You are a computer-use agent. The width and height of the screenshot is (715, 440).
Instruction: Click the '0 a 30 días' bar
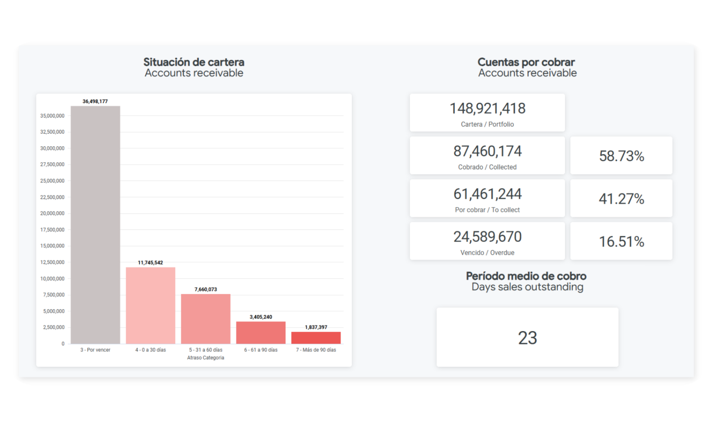[150, 305]
